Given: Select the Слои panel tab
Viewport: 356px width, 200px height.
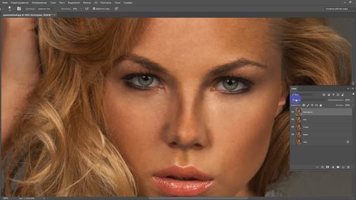Looking at the screenshot, I should [x=294, y=88].
